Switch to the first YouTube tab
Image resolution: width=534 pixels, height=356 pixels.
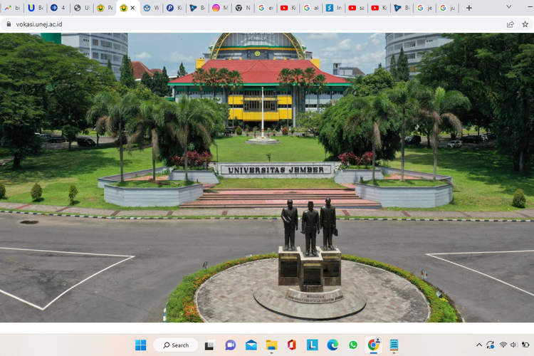pos(284,8)
